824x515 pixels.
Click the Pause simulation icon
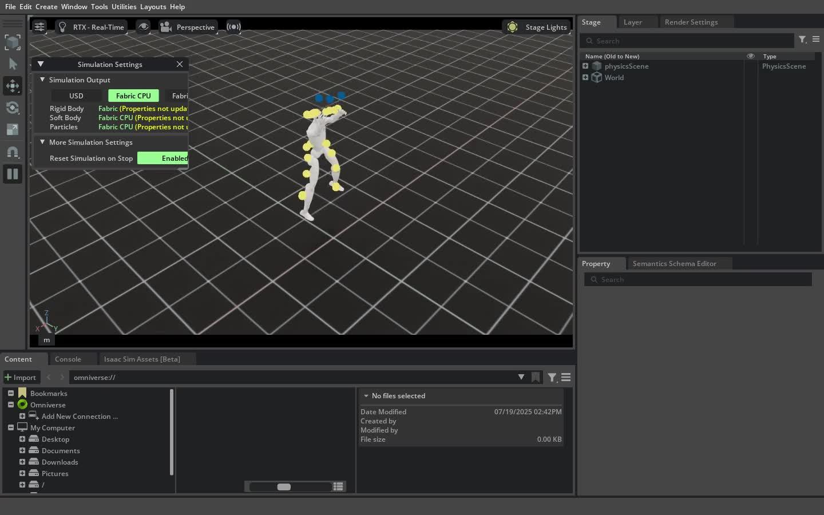13,174
